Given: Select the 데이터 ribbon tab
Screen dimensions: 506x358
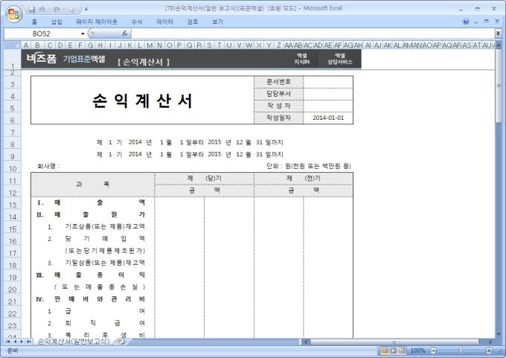Looking at the screenshot, I should point(164,22).
